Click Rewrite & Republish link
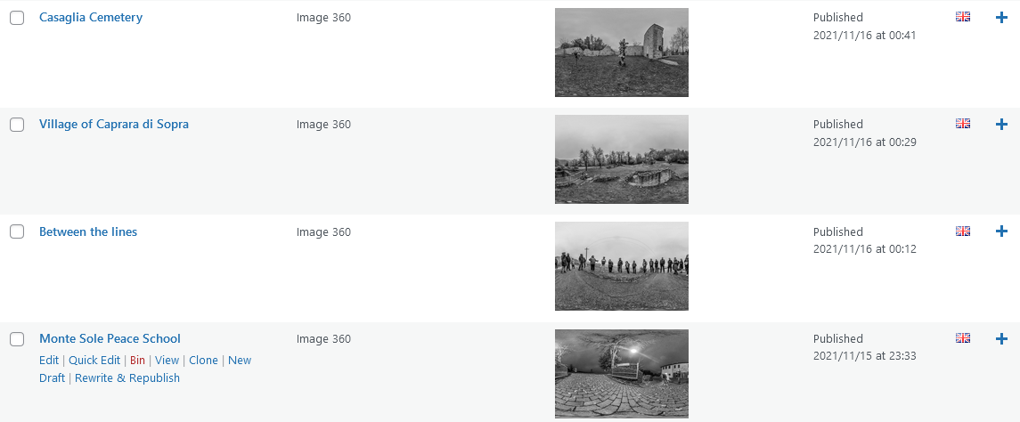 coord(126,377)
